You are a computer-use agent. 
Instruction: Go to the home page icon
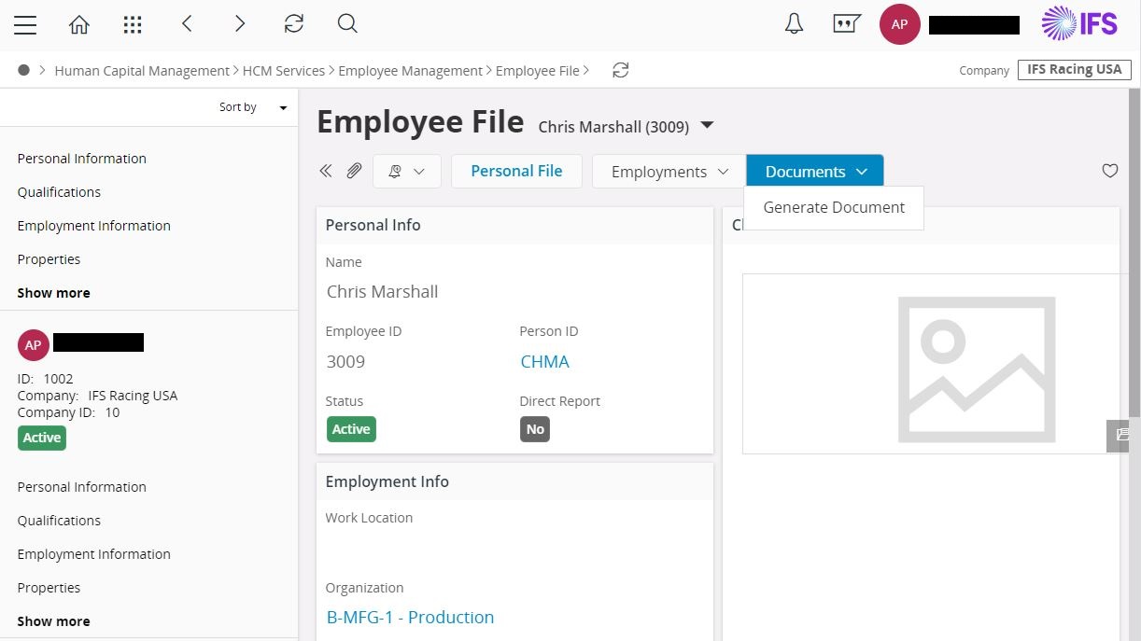pos(79,25)
